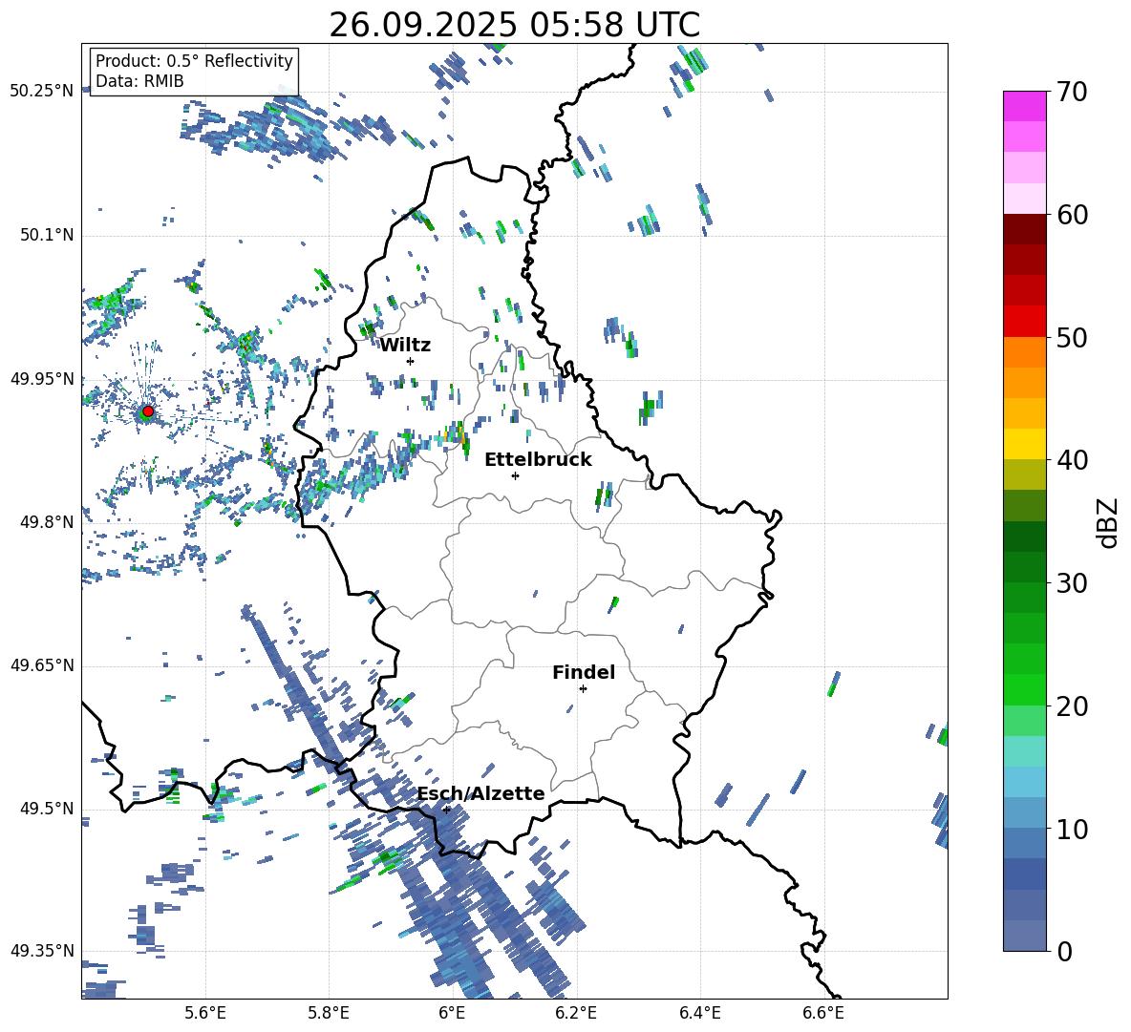1131x1032 pixels.
Task: Click the 50 tick on colorbar
Action: click(x=1072, y=337)
